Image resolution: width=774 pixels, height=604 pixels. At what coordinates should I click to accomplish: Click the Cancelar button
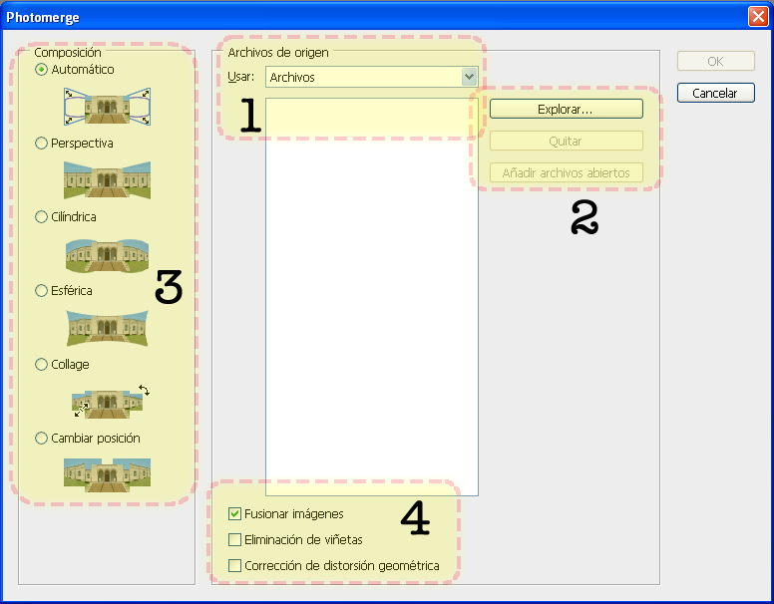716,93
